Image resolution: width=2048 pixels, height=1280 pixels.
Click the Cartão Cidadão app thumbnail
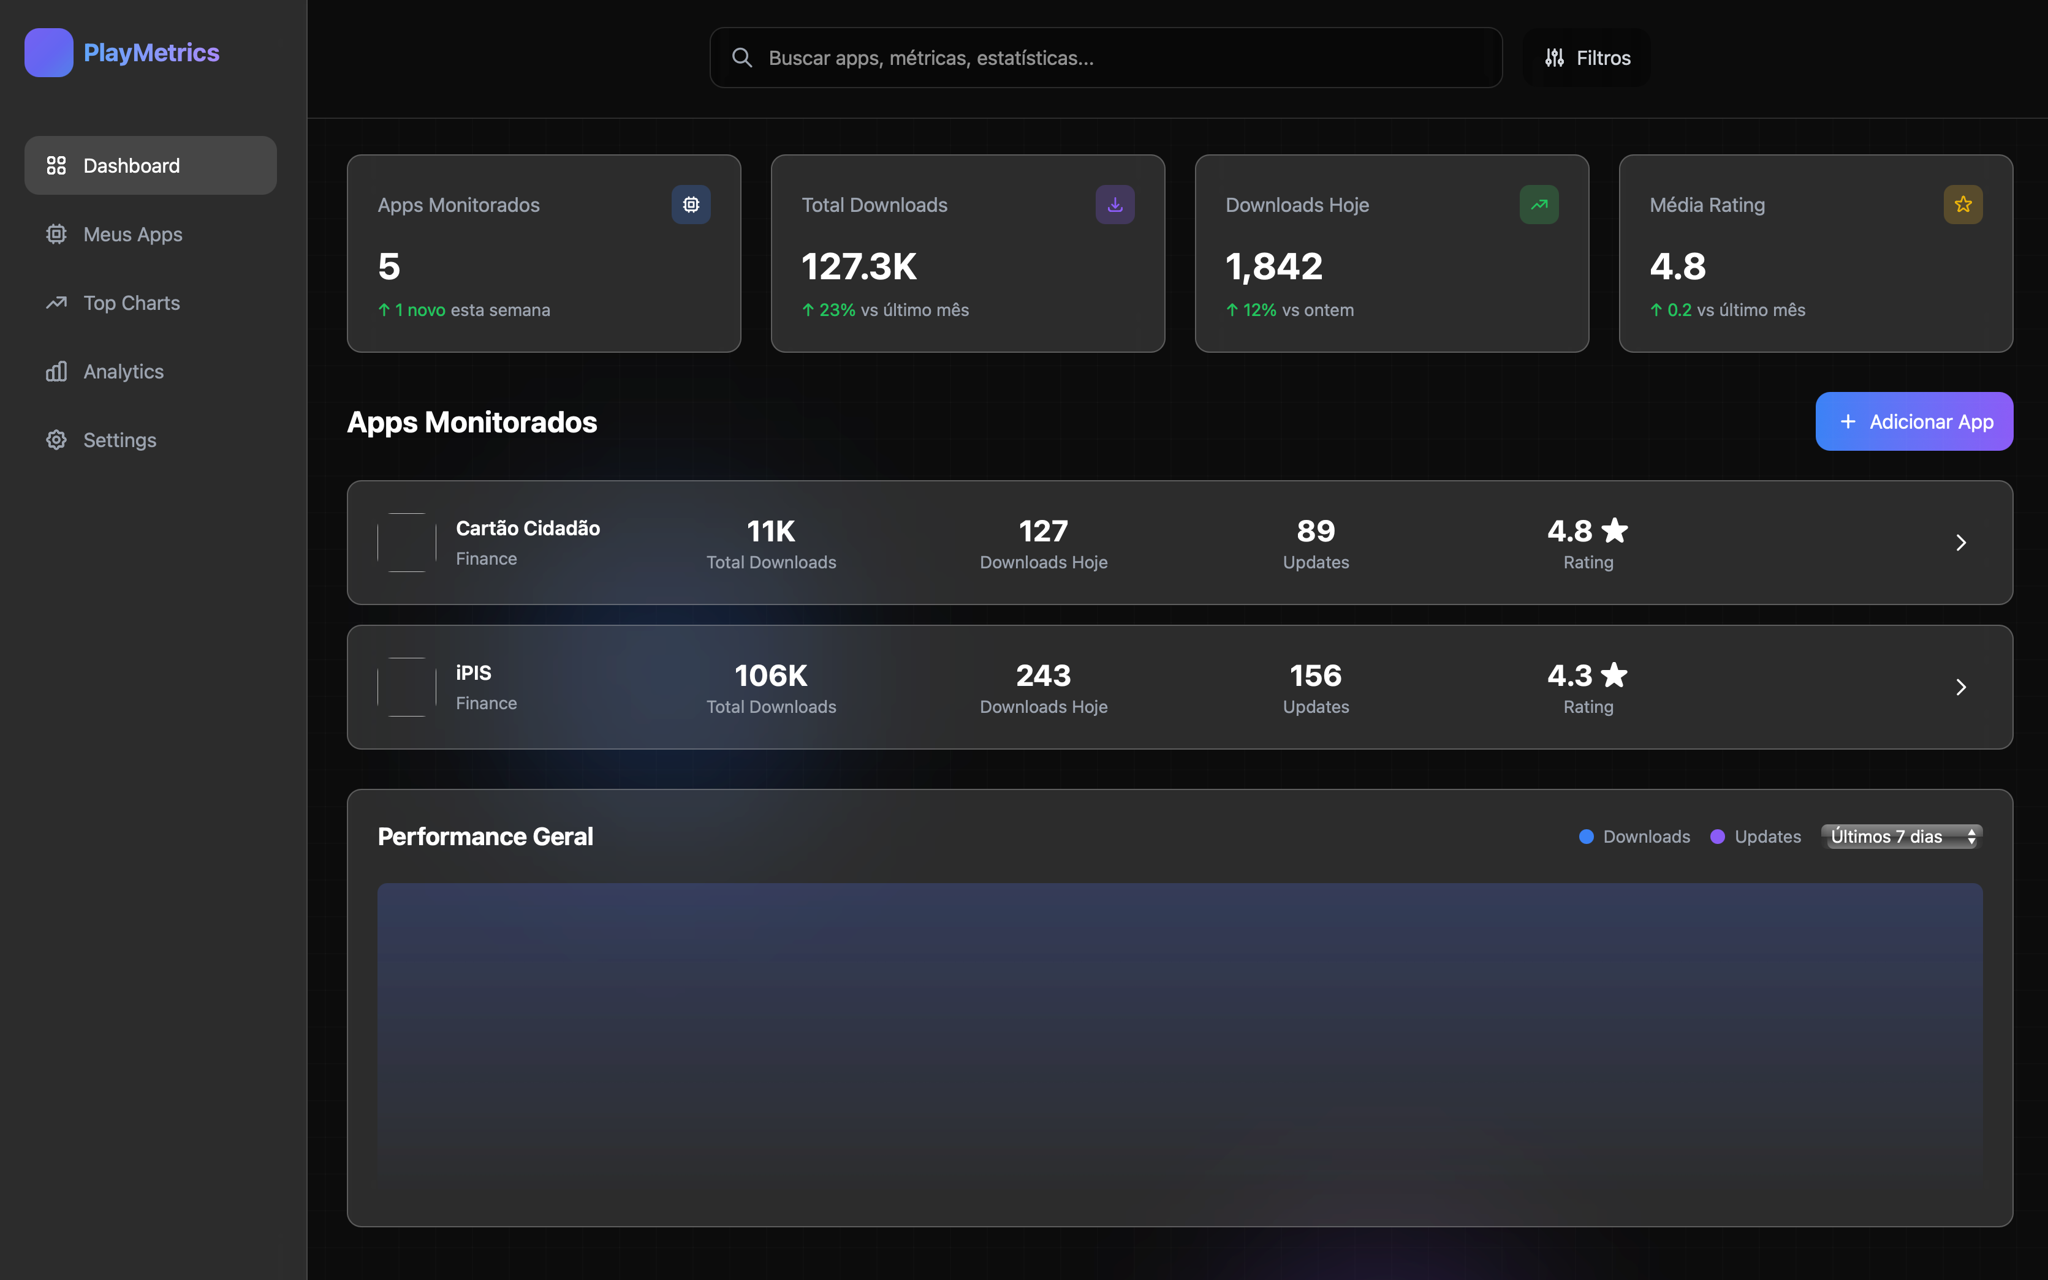(x=406, y=542)
